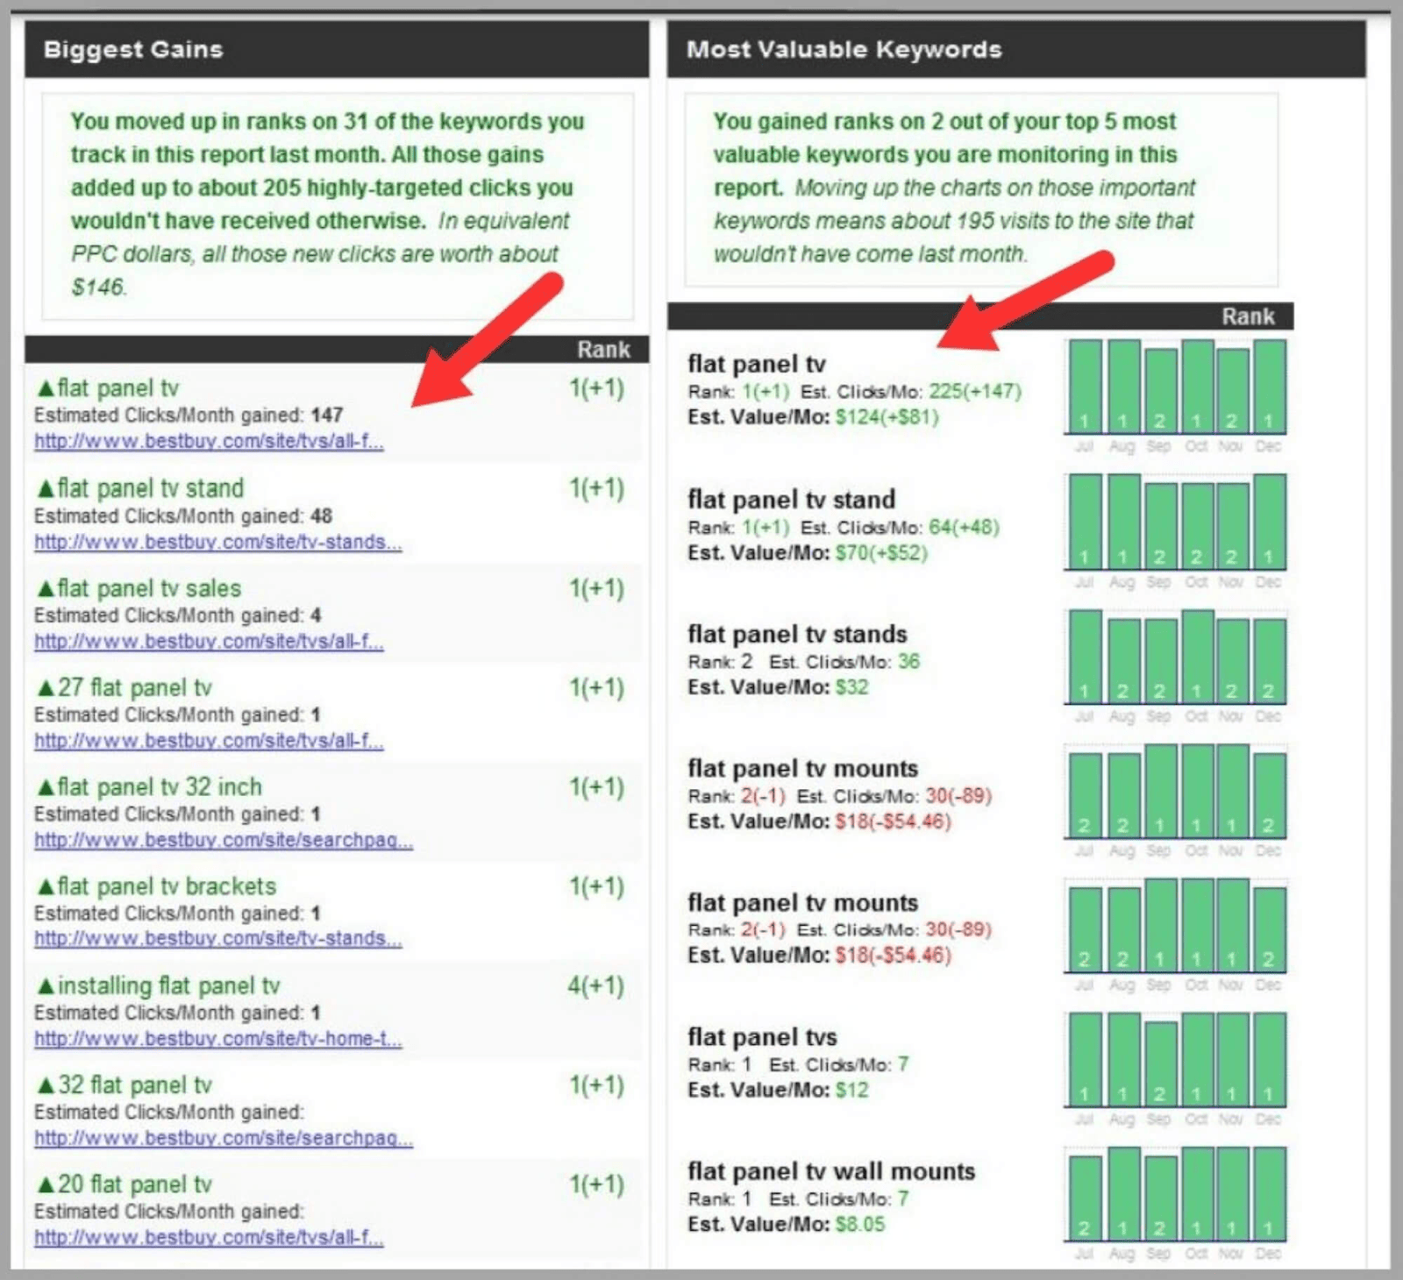
Task: Click the gain arrow for 'installing flat panel tv'
Action: click(x=46, y=985)
